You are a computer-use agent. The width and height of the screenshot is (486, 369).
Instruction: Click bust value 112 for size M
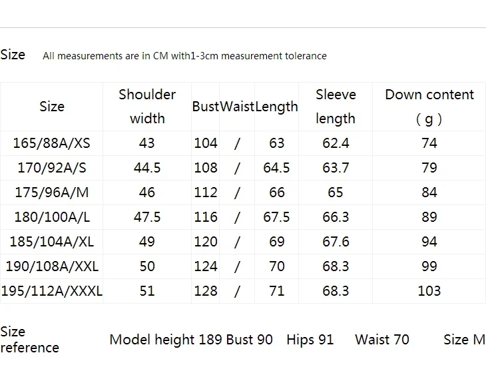[x=206, y=192]
